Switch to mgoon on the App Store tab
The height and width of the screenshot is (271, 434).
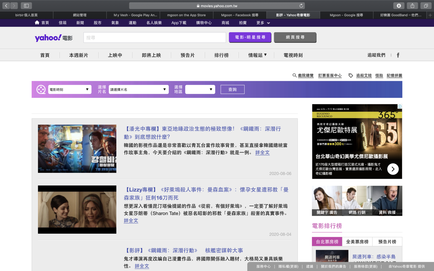[187, 15]
